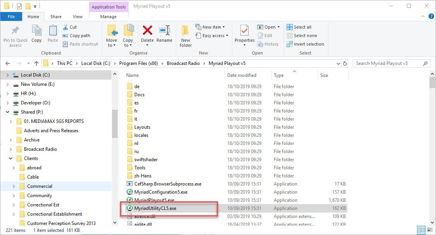Collapse Shared (P:) drive node

point(7,112)
